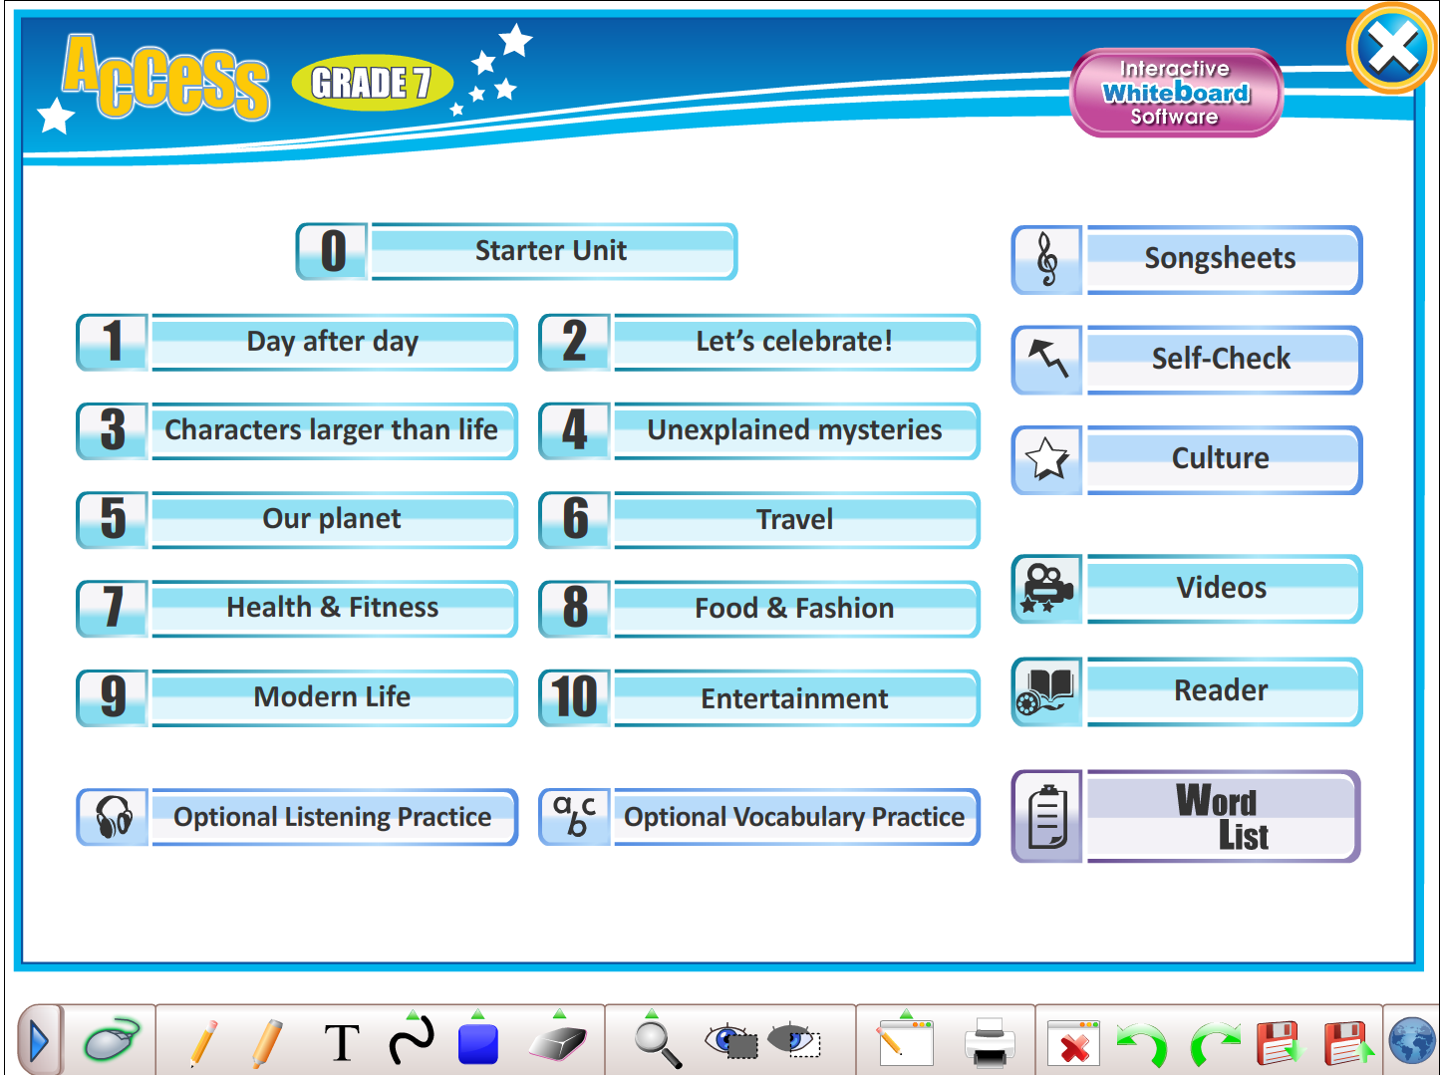Image resolution: width=1440 pixels, height=1075 pixels.
Task: Expand the shape tool options
Action: tap(478, 1012)
